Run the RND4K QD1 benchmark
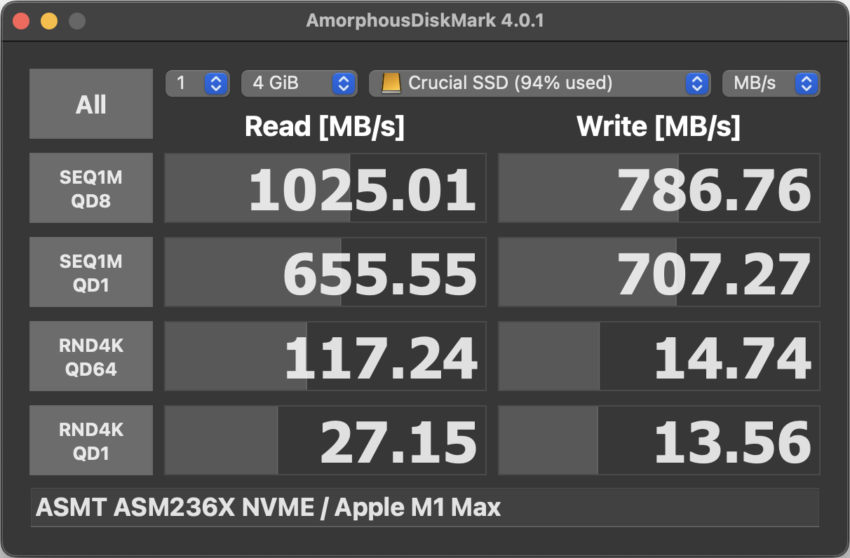The image size is (850, 558). tap(91, 440)
